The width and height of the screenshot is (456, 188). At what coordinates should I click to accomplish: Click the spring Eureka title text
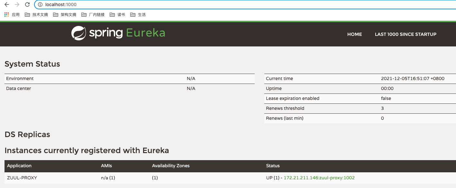coord(127,33)
